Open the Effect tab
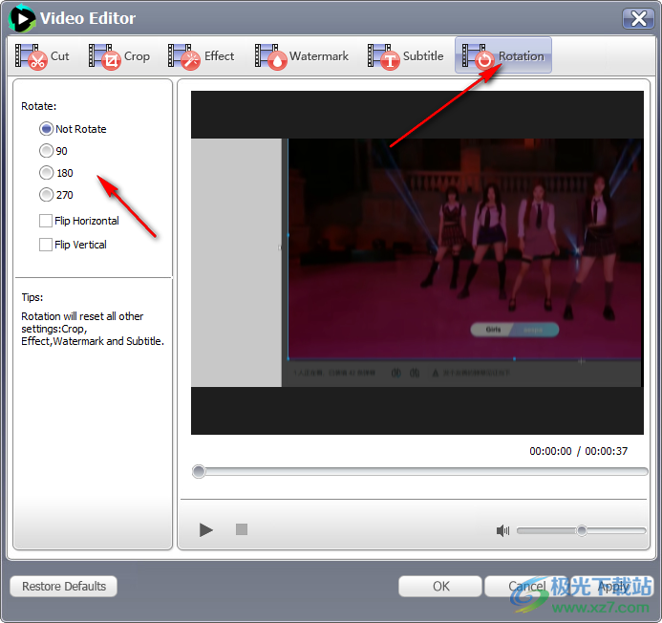Screen dimensions: 662x623 tap(201, 56)
